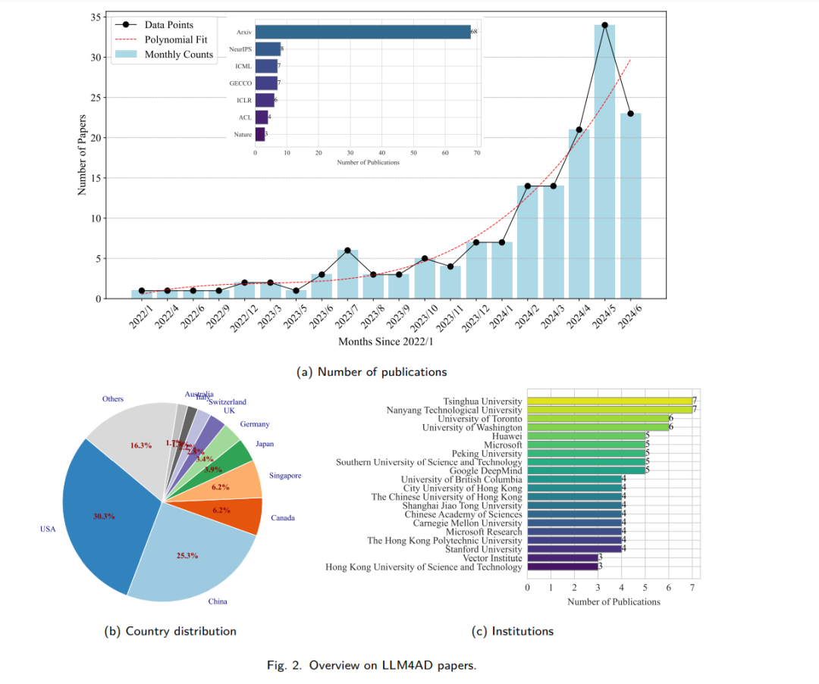Select the 2023/7 data point
The width and height of the screenshot is (819, 684).
(348, 251)
